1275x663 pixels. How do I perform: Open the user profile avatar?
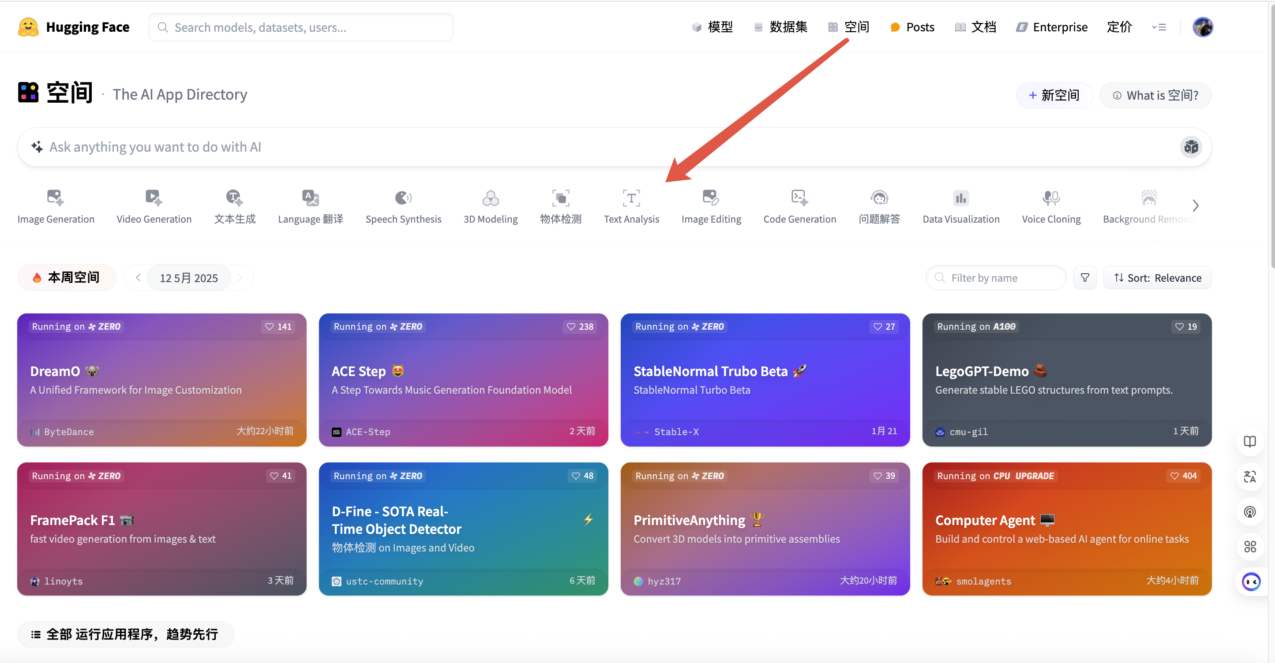pyautogui.click(x=1203, y=27)
